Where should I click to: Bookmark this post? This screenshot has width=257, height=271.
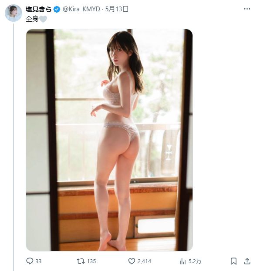click(233, 261)
